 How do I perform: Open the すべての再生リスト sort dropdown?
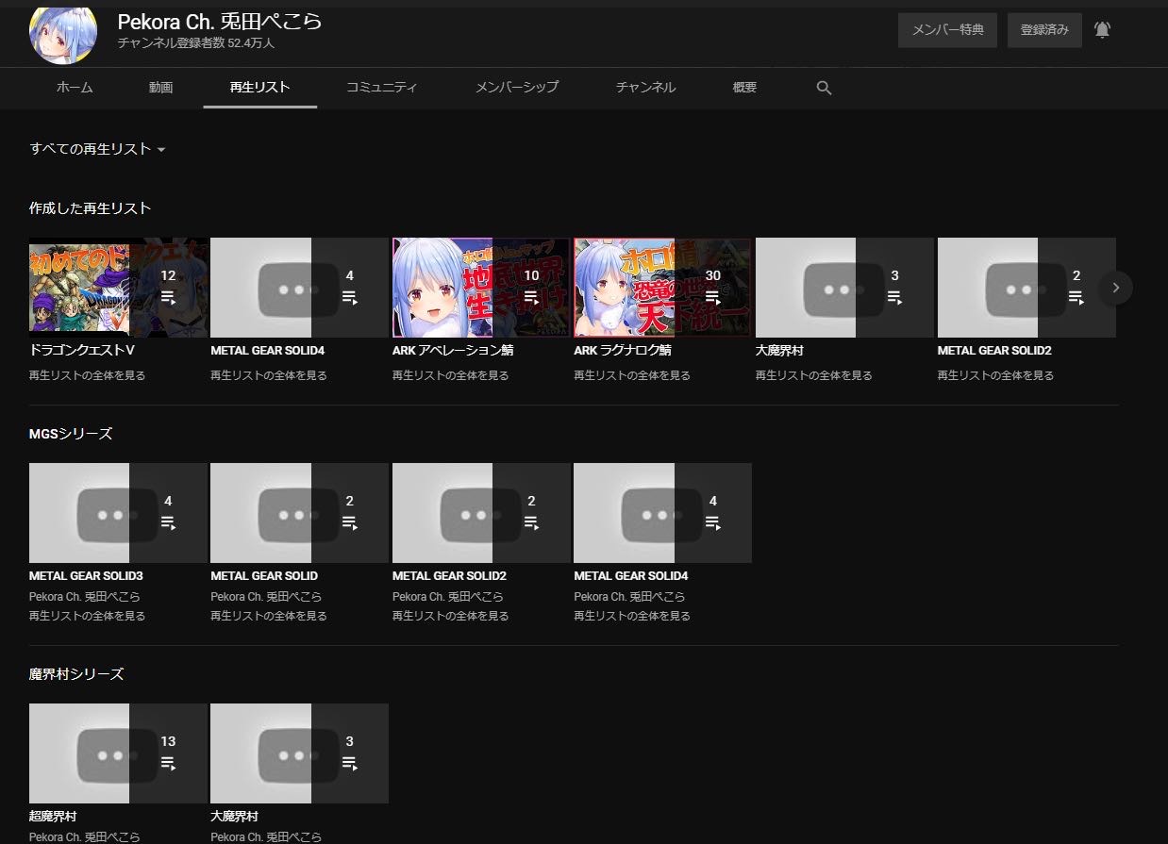tap(97, 149)
